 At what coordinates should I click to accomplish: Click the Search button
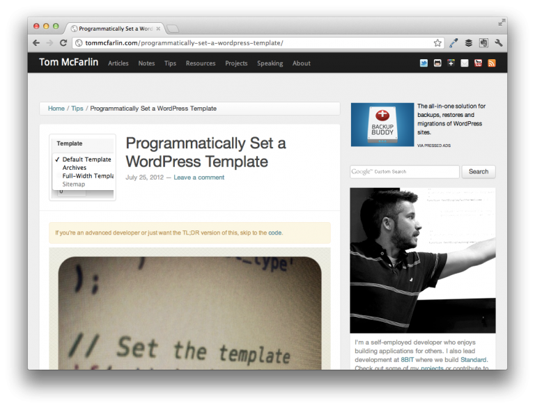[479, 171]
